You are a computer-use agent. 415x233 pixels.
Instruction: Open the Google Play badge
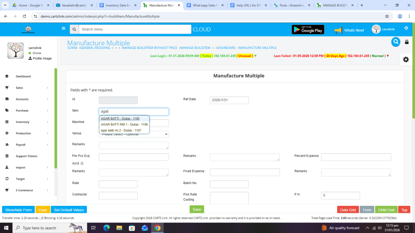click(308, 30)
